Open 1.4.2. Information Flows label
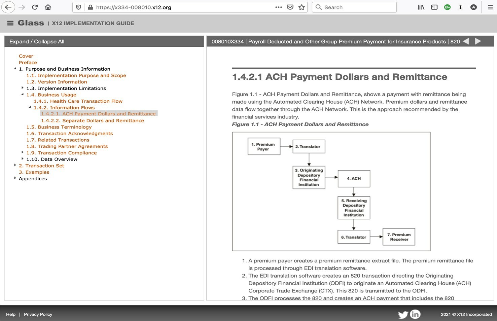Screen dimensions: 497x321 coord(64,107)
